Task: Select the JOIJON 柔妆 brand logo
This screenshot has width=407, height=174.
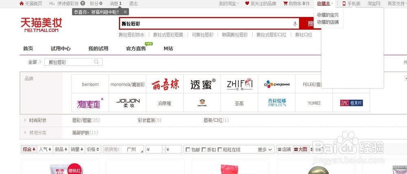Action: [127, 103]
